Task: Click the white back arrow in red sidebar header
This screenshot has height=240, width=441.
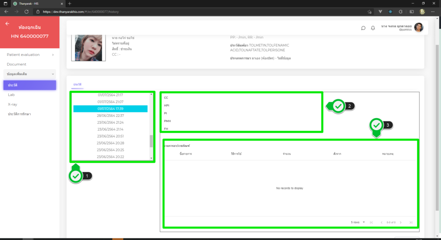Action: click(x=7, y=24)
